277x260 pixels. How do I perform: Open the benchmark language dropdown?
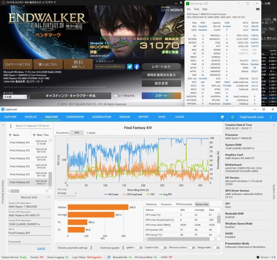(15, 97)
